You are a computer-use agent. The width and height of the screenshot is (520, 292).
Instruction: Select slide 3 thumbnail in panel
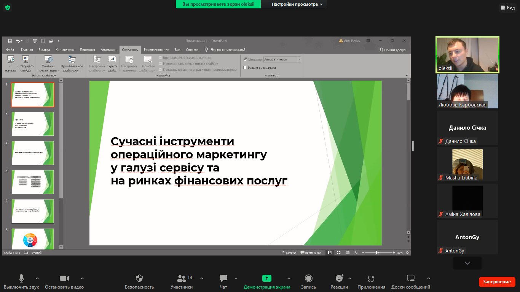[x=33, y=153]
